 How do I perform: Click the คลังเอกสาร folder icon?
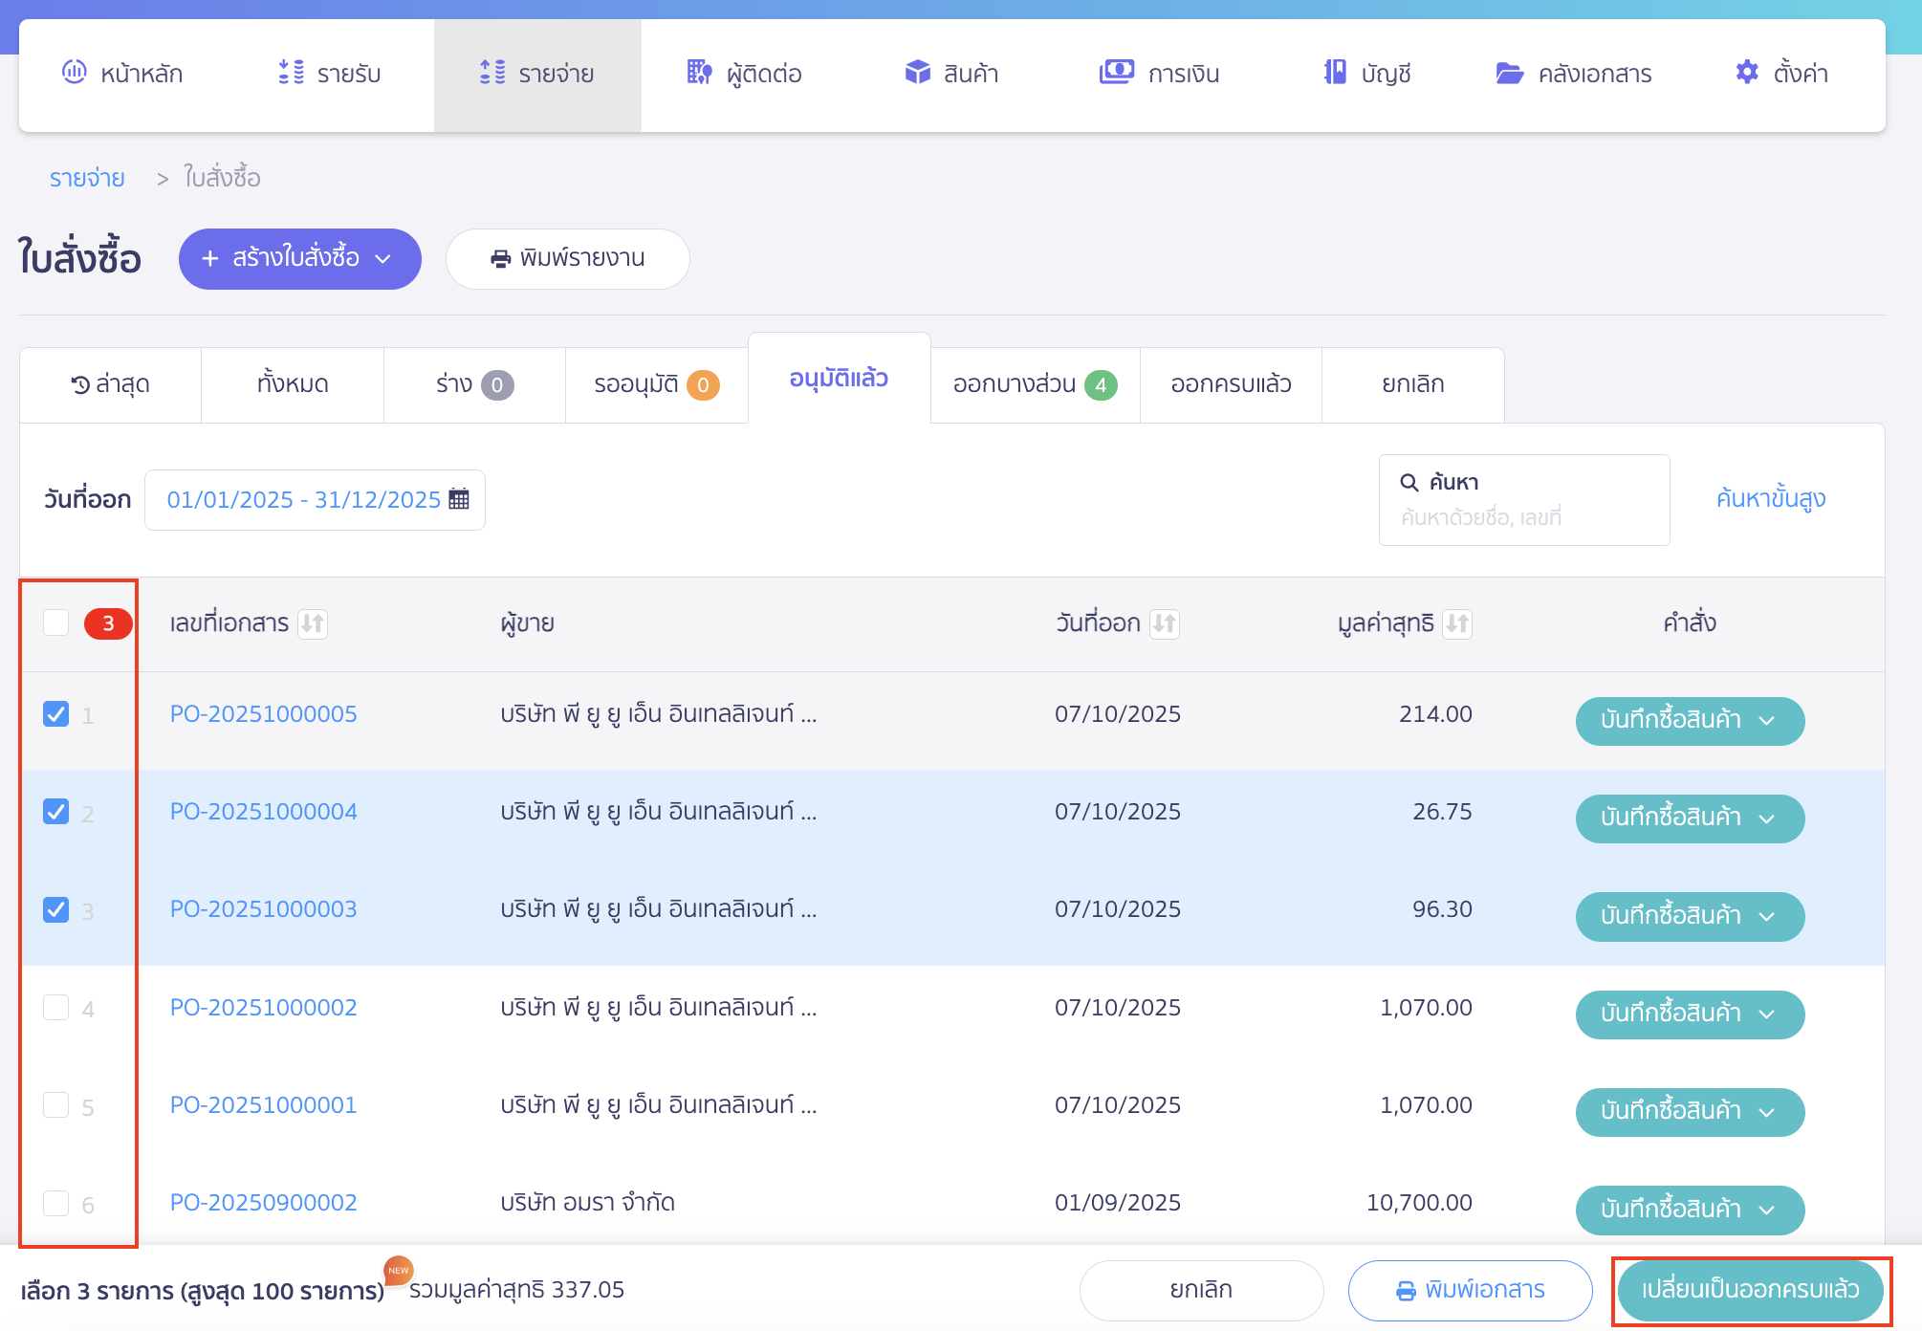click(1509, 74)
